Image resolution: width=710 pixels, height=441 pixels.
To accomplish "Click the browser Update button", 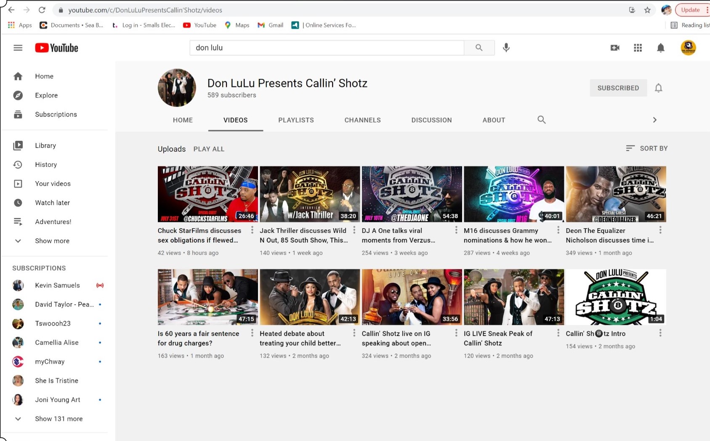I will (x=691, y=10).
